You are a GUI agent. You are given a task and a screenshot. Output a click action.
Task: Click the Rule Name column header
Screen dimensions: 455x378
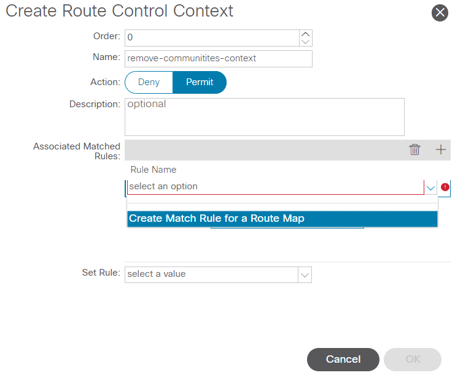(x=154, y=170)
